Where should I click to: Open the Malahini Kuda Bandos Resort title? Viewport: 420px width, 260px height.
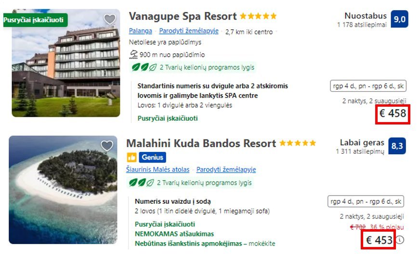(x=201, y=143)
